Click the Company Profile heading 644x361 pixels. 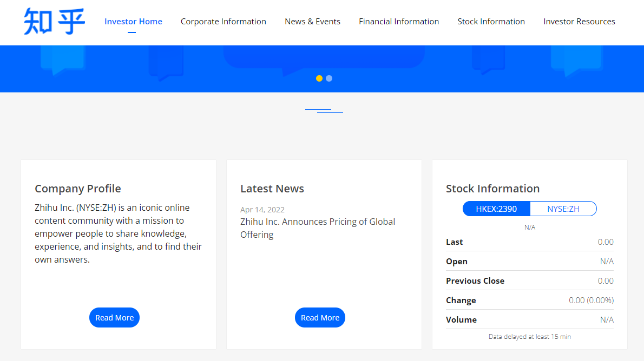pyautogui.click(x=78, y=189)
